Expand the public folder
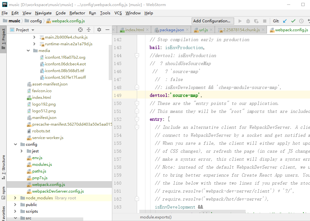The width and height of the screenshot is (310, 221). pos(15,205)
